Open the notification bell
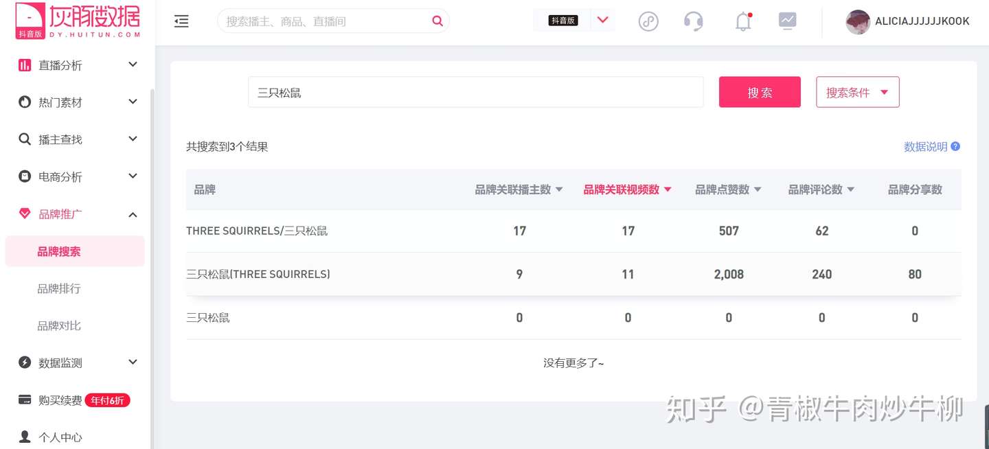 743,21
